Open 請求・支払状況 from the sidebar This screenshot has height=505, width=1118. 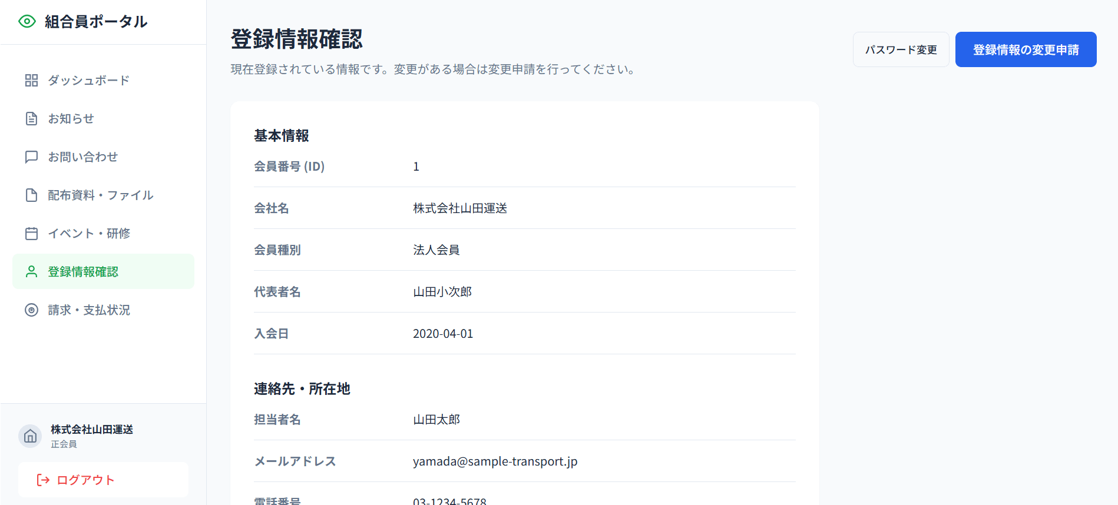click(88, 310)
